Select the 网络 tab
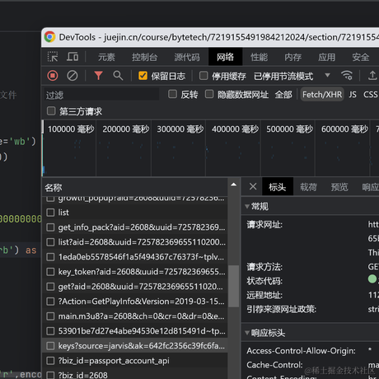The height and width of the screenshot is (379, 379). coord(225,57)
